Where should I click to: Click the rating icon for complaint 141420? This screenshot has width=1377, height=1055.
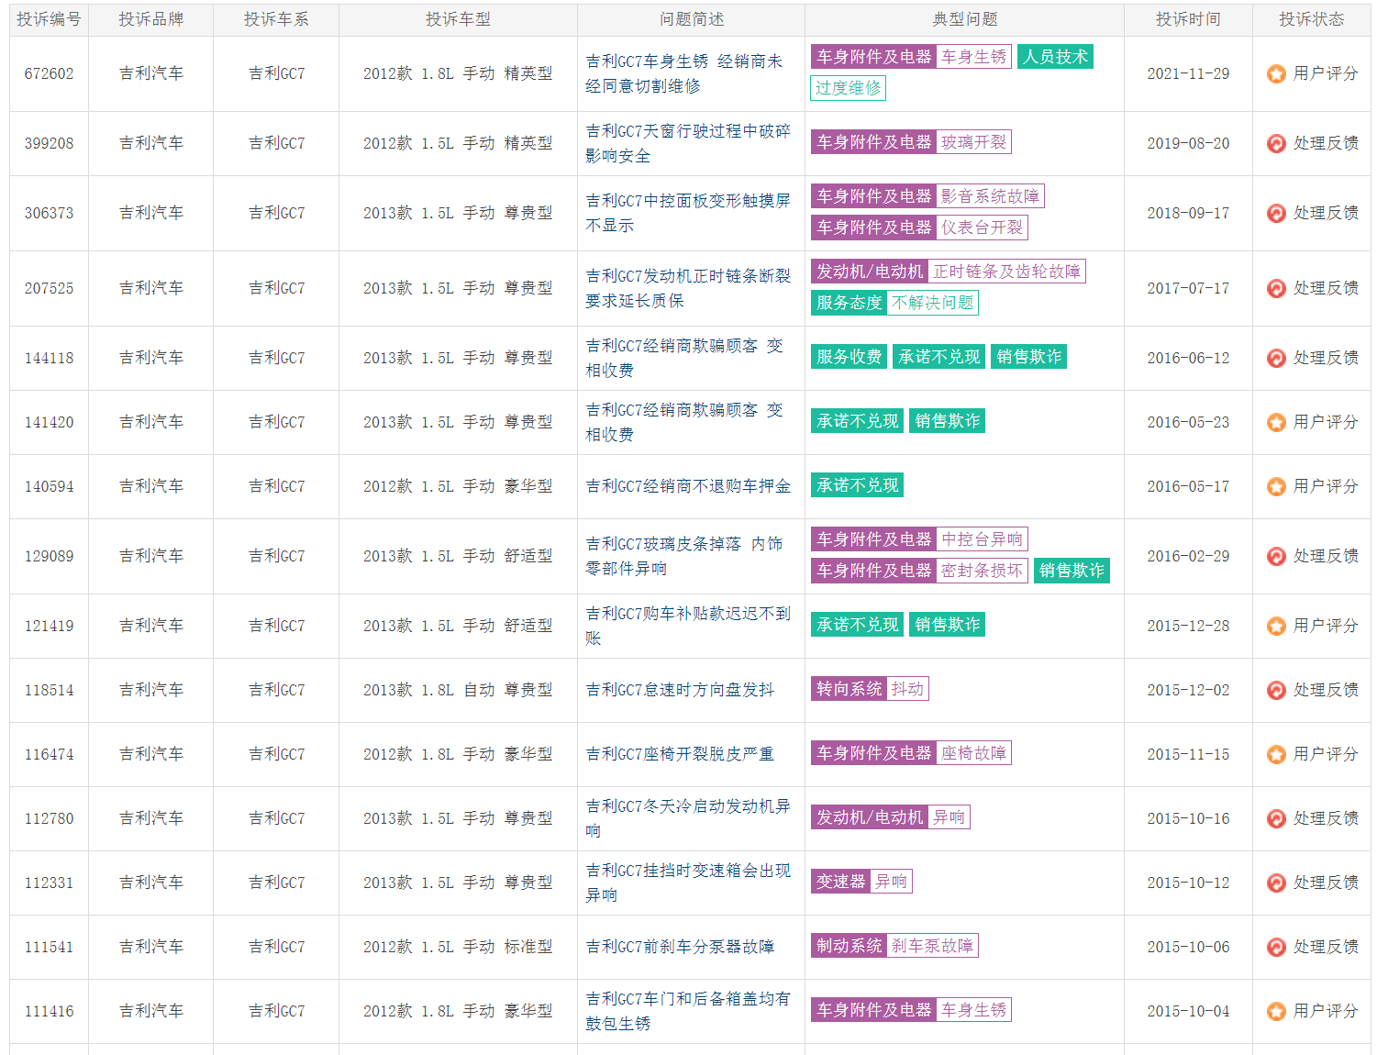(1276, 422)
